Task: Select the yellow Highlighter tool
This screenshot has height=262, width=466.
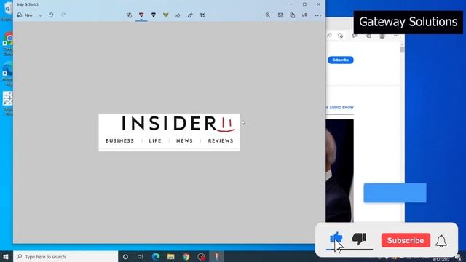Action: point(165,15)
